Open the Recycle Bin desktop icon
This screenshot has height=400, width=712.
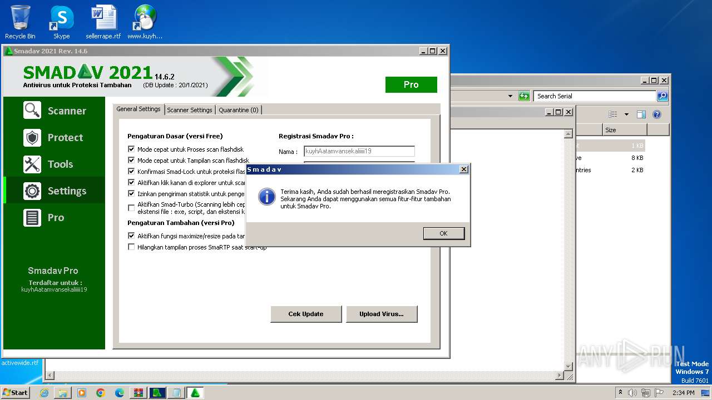[x=20, y=22]
